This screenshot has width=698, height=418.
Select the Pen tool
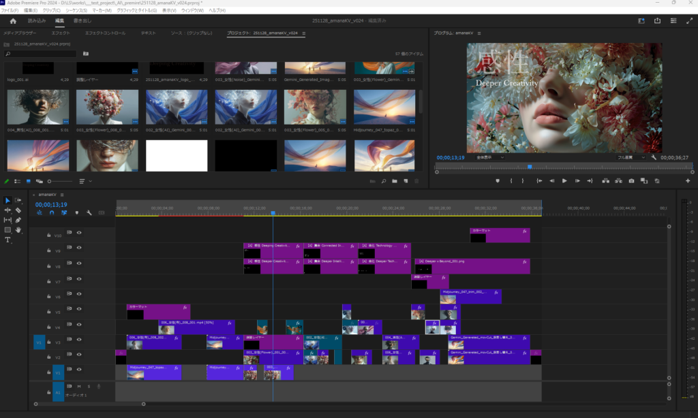pos(18,220)
